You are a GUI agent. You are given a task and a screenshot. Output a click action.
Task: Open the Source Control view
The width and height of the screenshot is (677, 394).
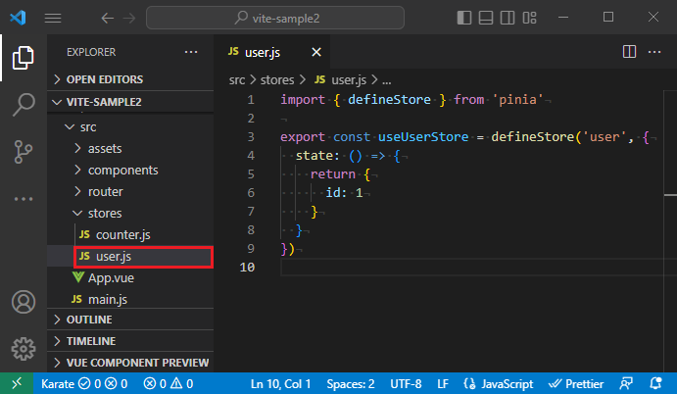[x=24, y=152]
